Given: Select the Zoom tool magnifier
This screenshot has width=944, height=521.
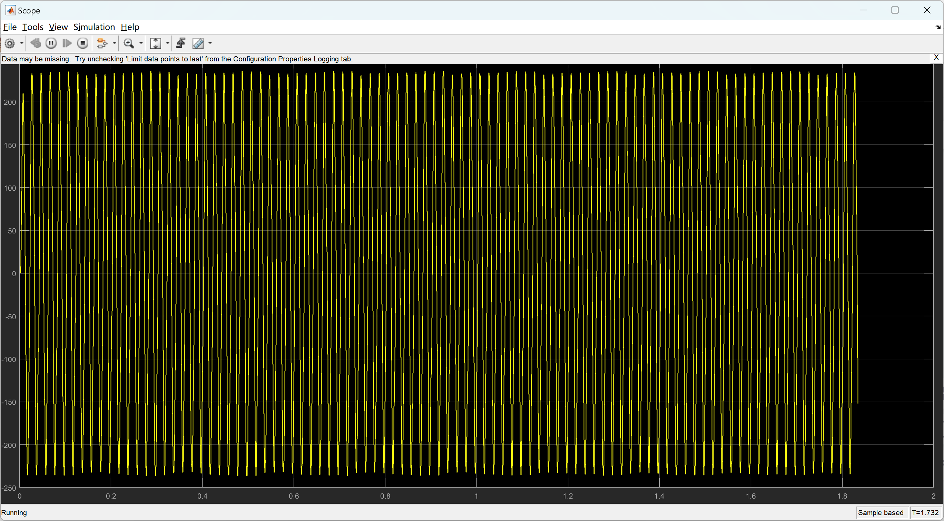Looking at the screenshot, I should [129, 43].
